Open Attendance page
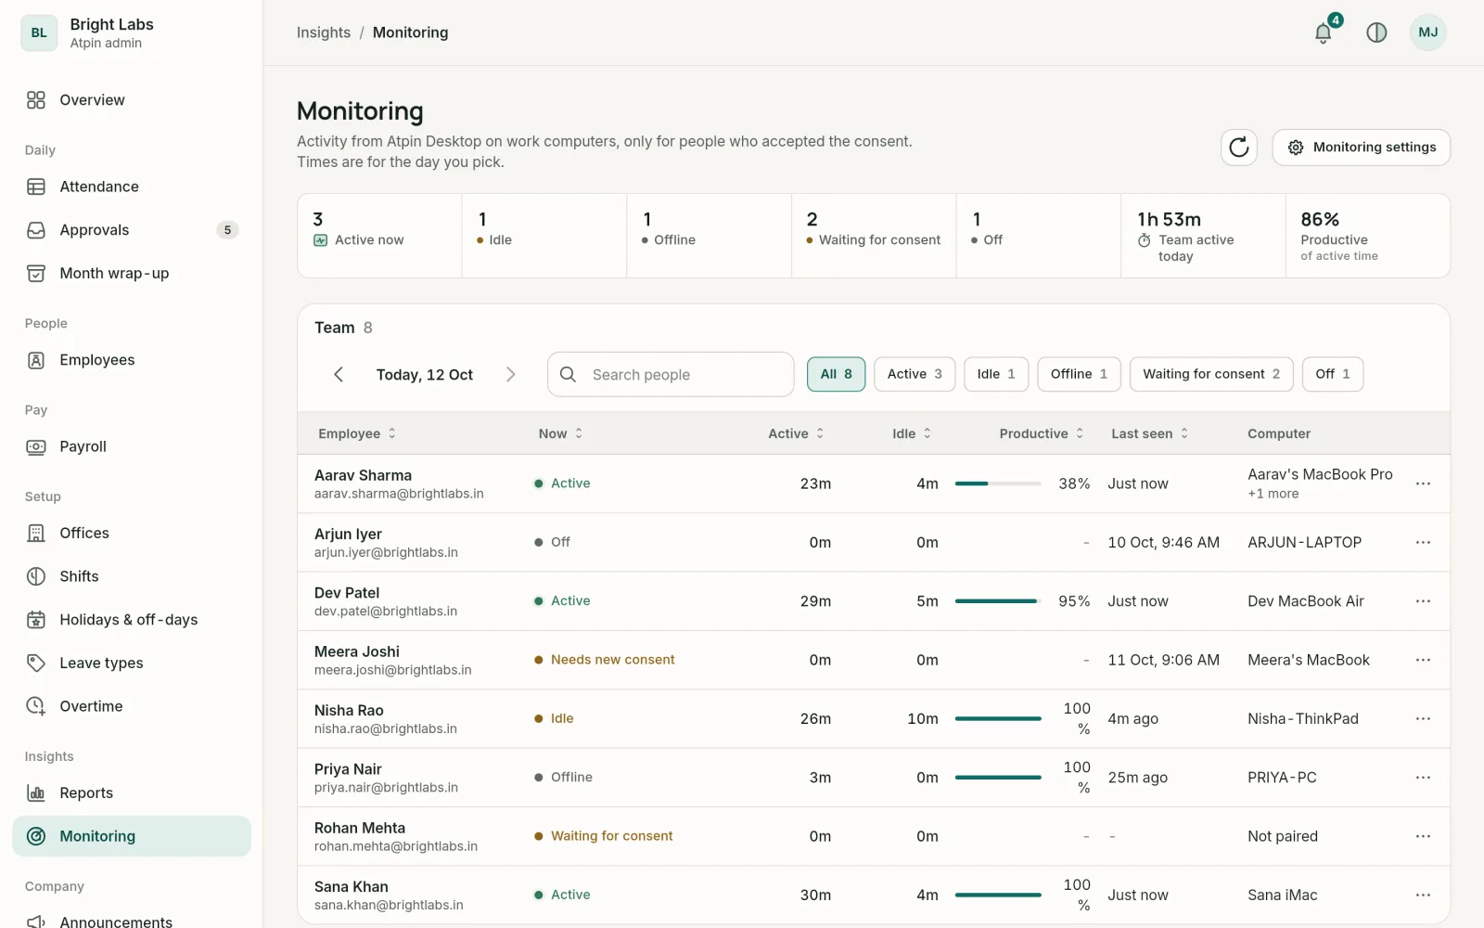Screen dimensions: 1484x928 pos(132,187)
